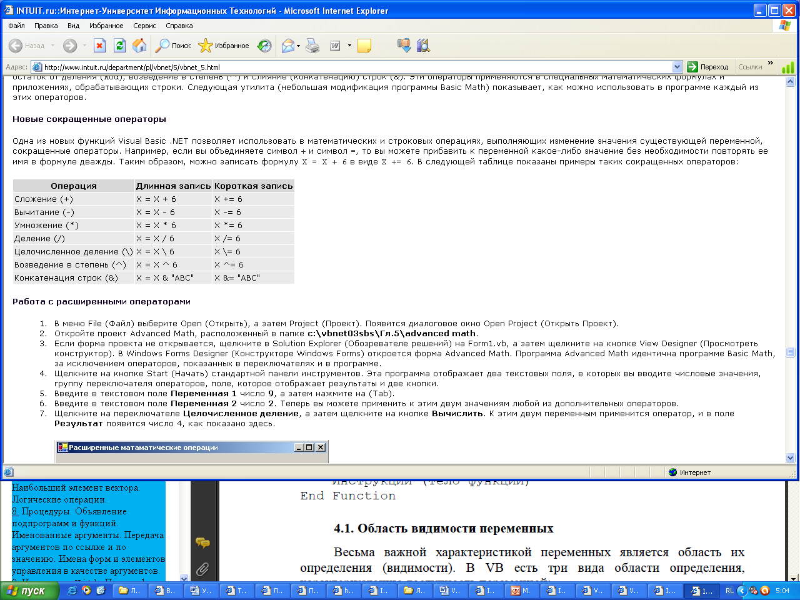Expand the Edit with Word dropdown arrow
800x600 pixels.
(x=349, y=46)
